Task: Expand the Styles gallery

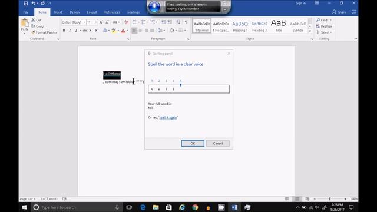Action: click(x=310, y=31)
